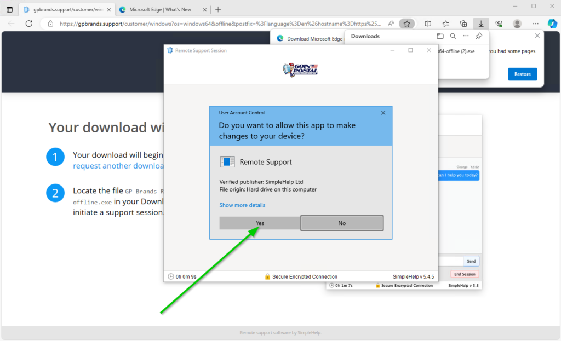
Task: Open downloads folder from the Downloads panel
Action: pos(440,36)
